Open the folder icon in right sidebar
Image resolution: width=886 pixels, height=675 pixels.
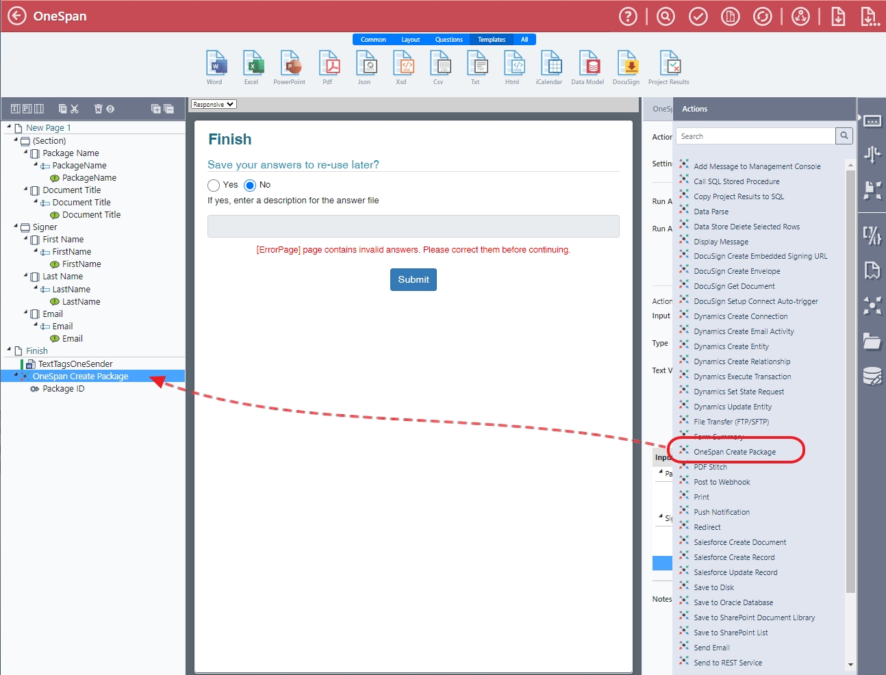[x=872, y=340]
